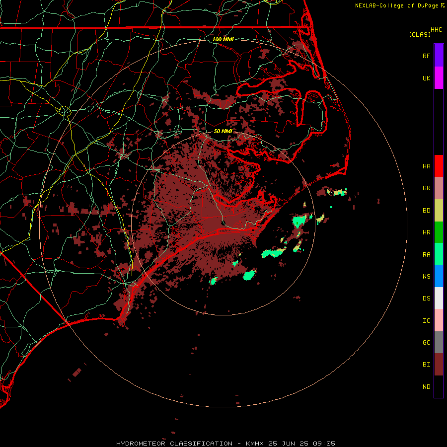Select the light pink IC legend swatch
The image size is (447, 447).
[x=439, y=320]
